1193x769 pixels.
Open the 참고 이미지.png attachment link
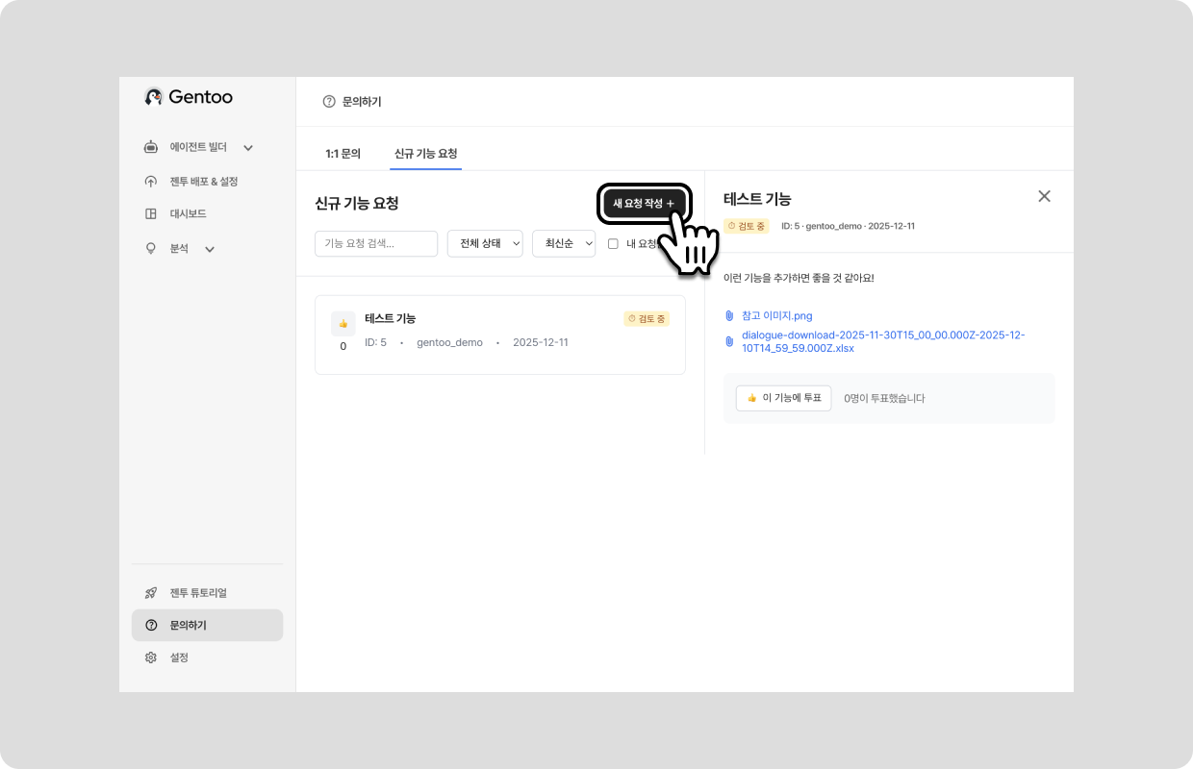coord(776,315)
